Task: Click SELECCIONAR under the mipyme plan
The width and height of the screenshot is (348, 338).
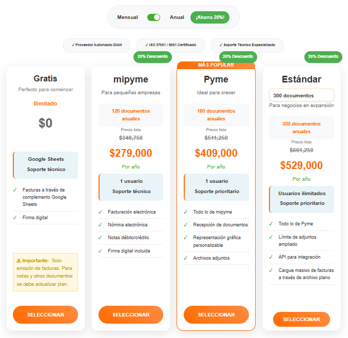Action: point(131,314)
